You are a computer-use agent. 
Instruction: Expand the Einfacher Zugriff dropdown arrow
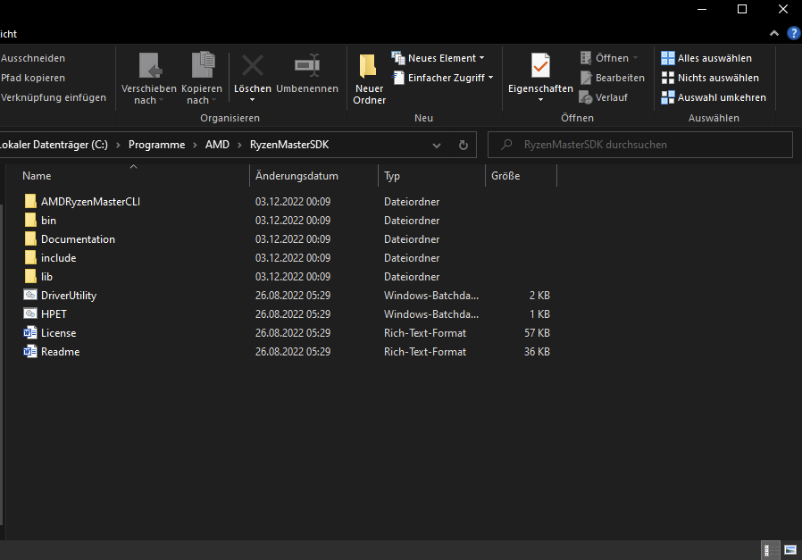(x=490, y=78)
